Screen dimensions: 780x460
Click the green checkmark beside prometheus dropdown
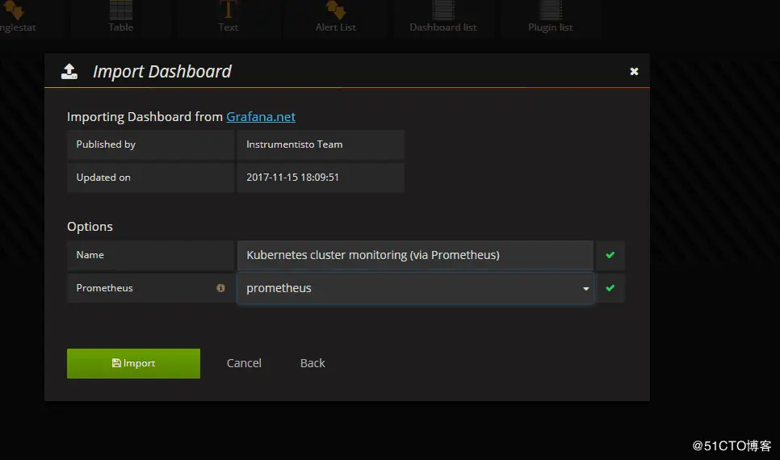[x=610, y=288]
